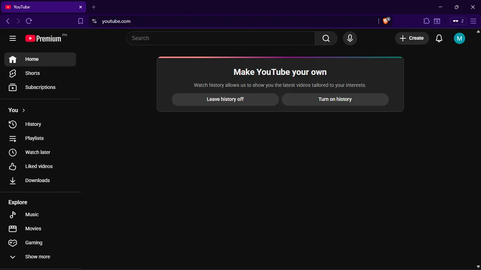Viewport: 481px width, 270px height.
Task: Bookmark this page via bookmark icon
Action: click(81, 21)
